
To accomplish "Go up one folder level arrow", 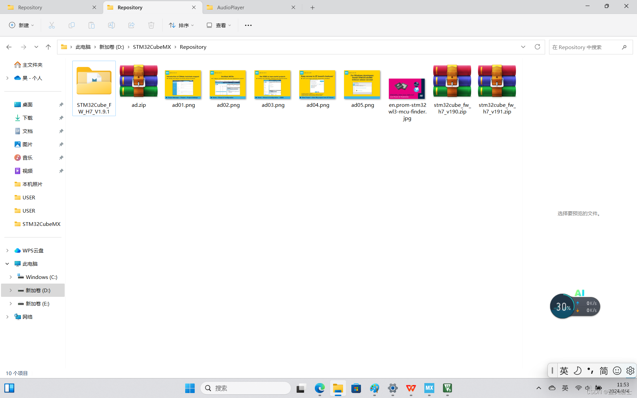I will click(x=48, y=47).
